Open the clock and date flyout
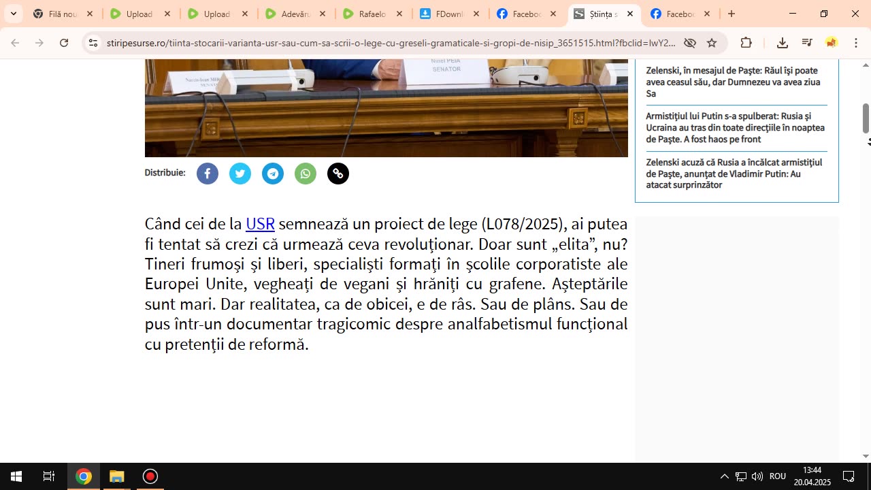Screen dimensions: 871x490 812,476
